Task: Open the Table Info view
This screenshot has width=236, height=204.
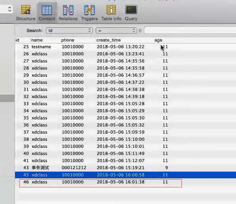Action: 111,13
